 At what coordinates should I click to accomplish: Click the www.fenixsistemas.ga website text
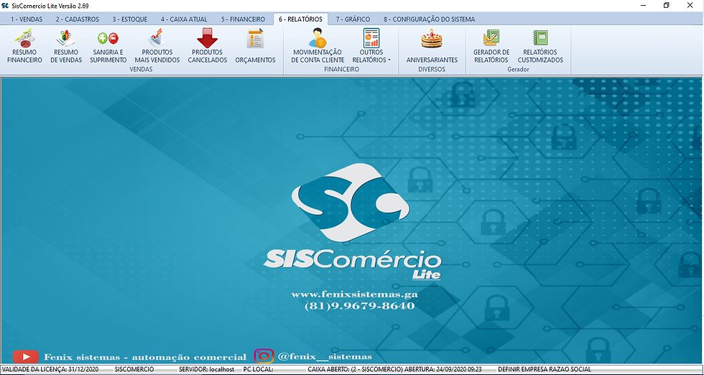[355, 295]
